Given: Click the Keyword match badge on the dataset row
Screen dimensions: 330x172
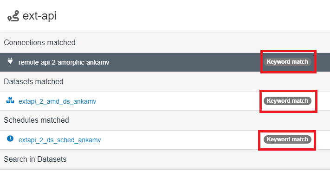Looking at the screenshot, I should coord(287,101).
